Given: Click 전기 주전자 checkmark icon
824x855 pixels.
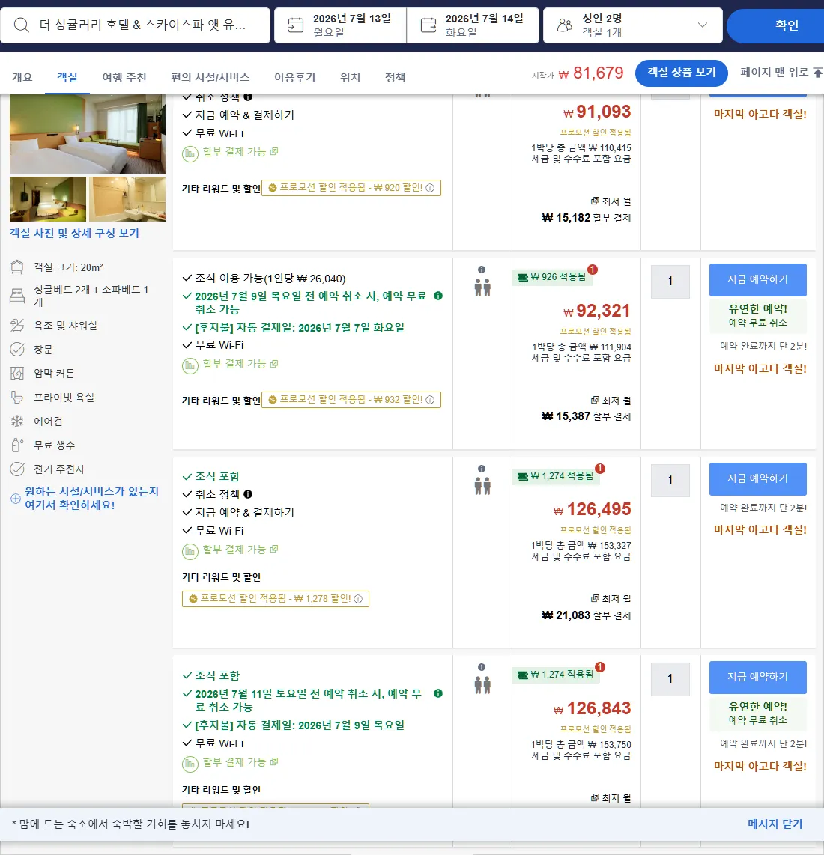Looking at the screenshot, I should click(17, 469).
